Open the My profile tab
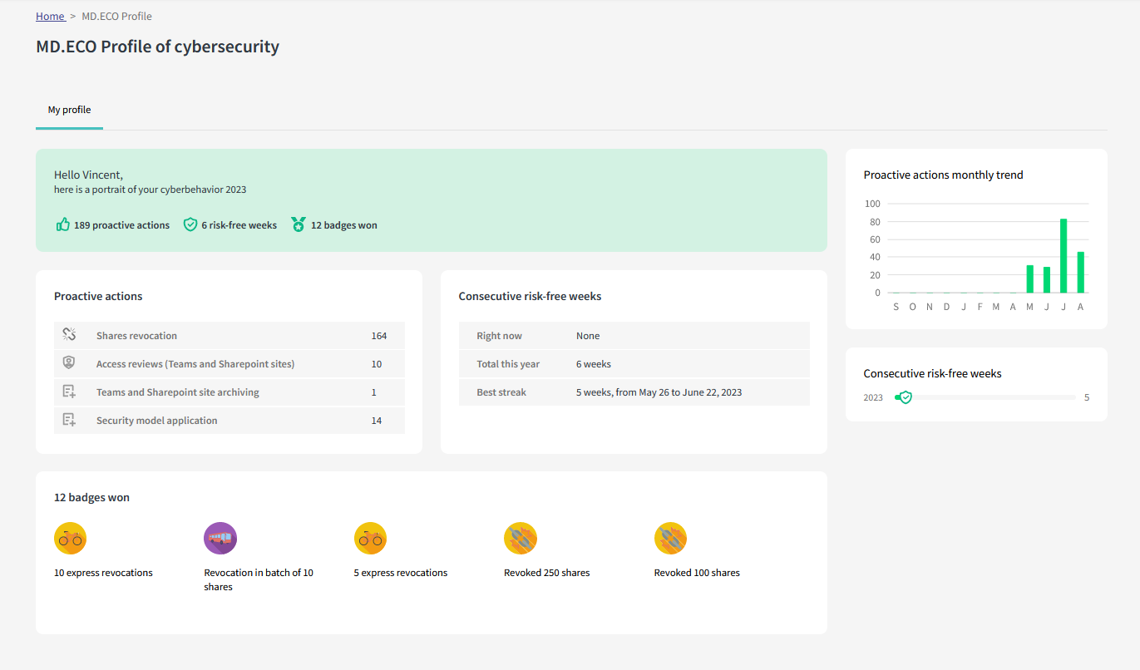Image resolution: width=1140 pixels, height=670 pixels. coord(69,110)
